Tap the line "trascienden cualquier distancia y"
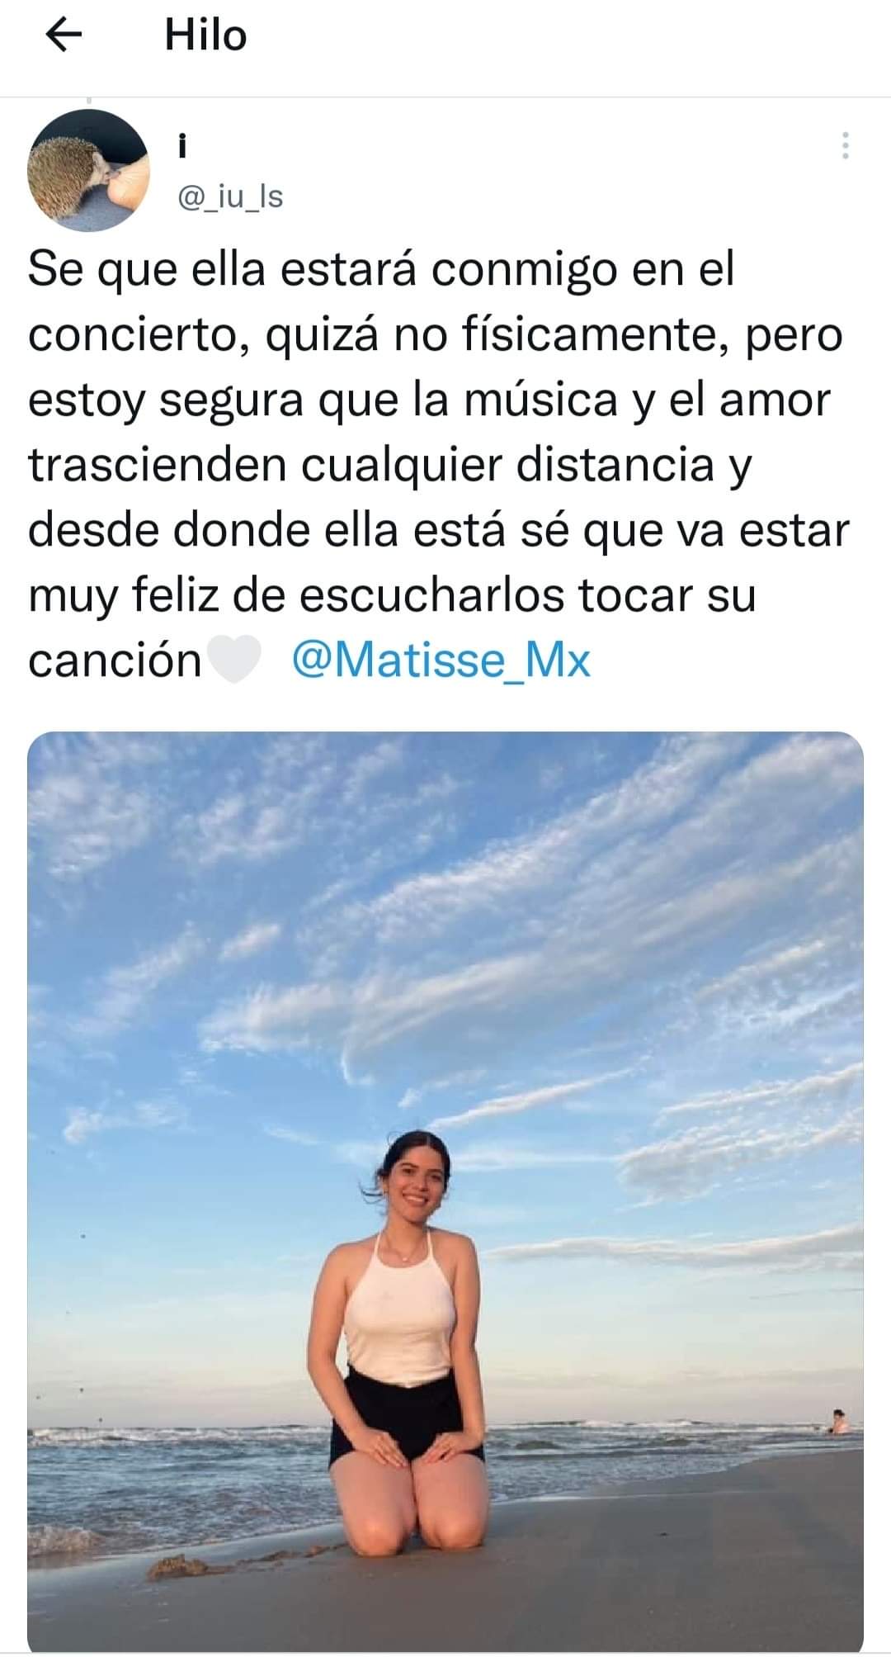The height and width of the screenshot is (1657, 891). pos(390,466)
